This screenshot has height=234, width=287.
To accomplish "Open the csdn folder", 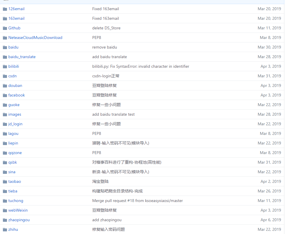I will pos(12,76).
